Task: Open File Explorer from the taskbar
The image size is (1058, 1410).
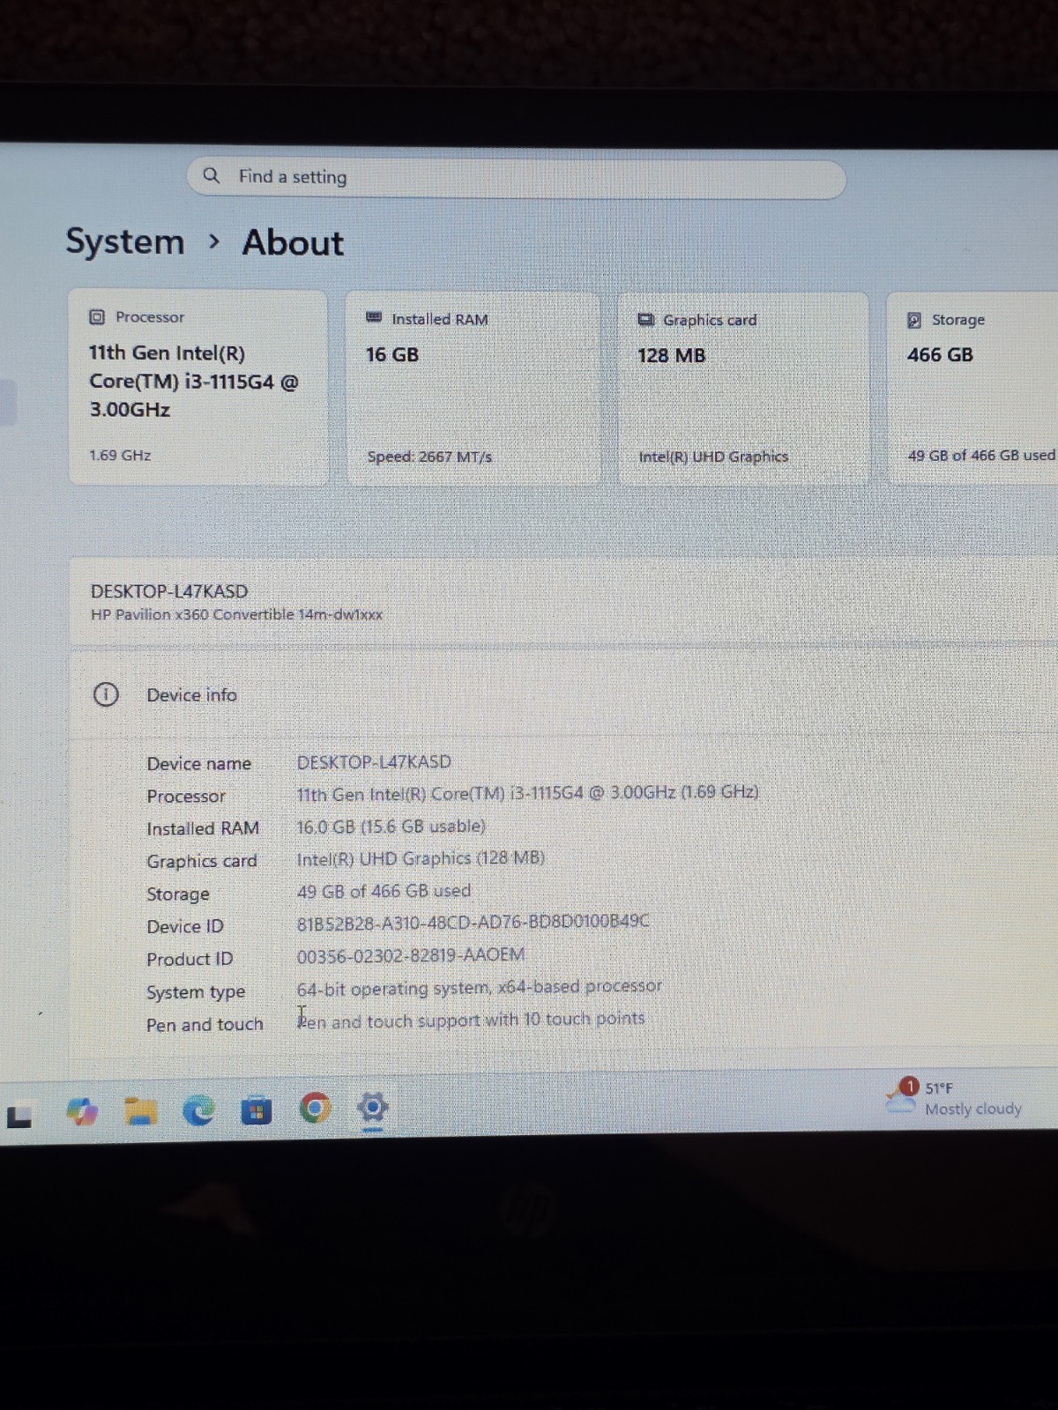Action: [x=141, y=1112]
